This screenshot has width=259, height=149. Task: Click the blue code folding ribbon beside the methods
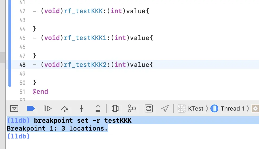pos(10,43)
